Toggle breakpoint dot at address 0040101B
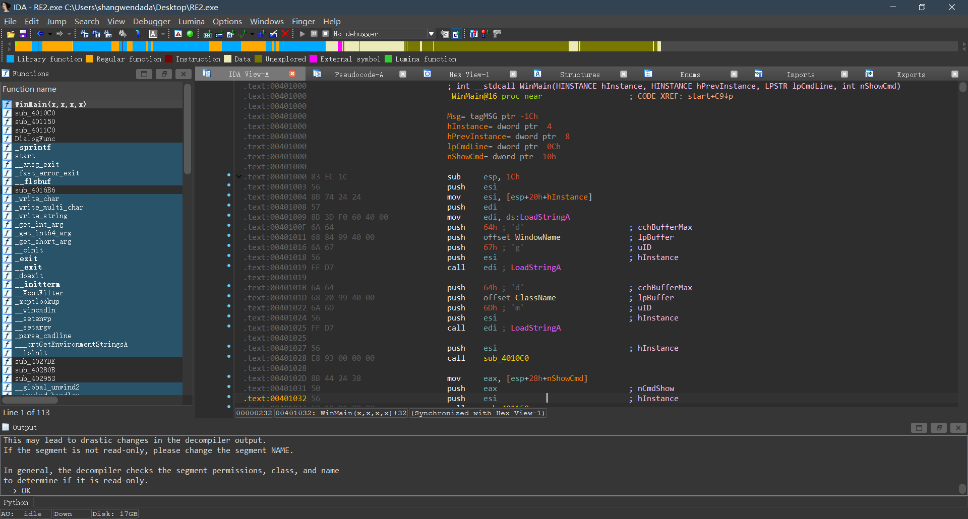The image size is (968, 519). [x=229, y=286]
